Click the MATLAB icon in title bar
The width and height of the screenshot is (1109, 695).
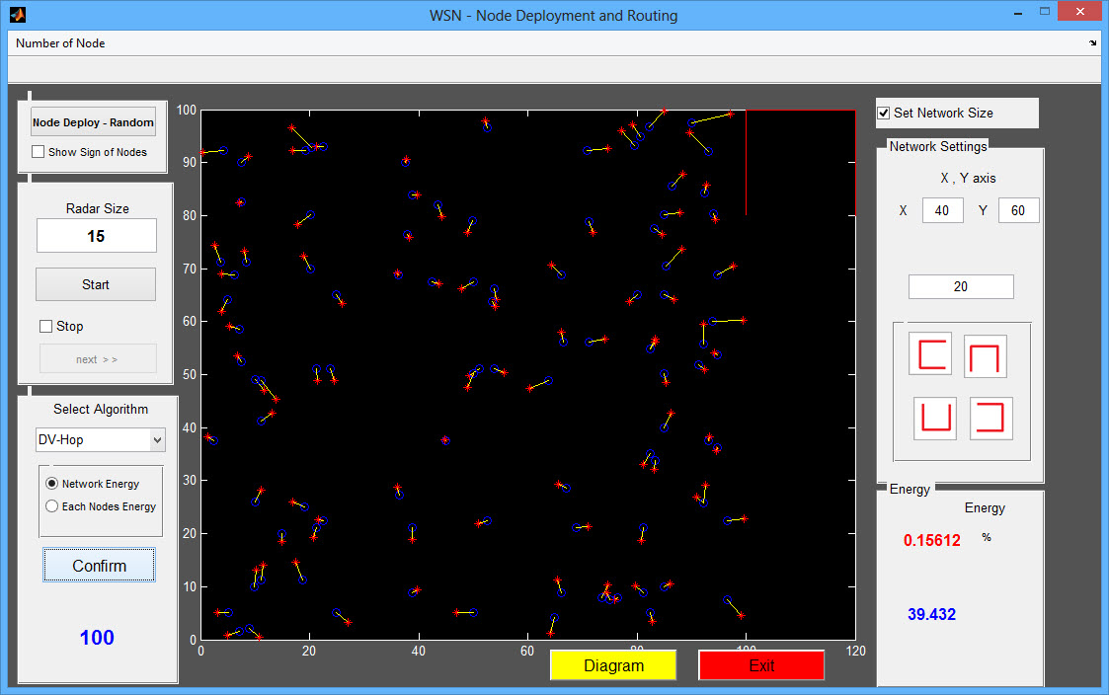click(18, 14)
